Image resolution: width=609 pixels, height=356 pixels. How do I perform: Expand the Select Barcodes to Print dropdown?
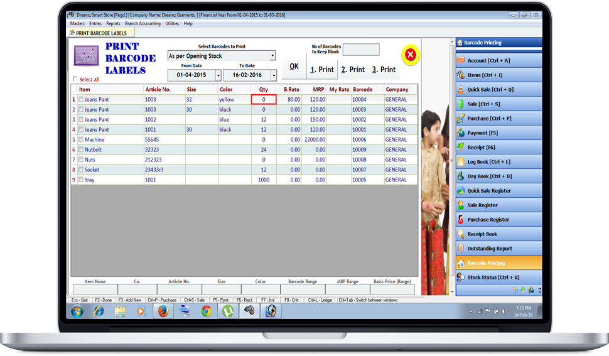tap(272, 57)
